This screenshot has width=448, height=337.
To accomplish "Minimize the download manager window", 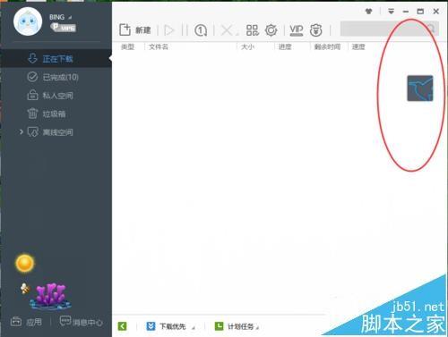I will coord(406,12).
